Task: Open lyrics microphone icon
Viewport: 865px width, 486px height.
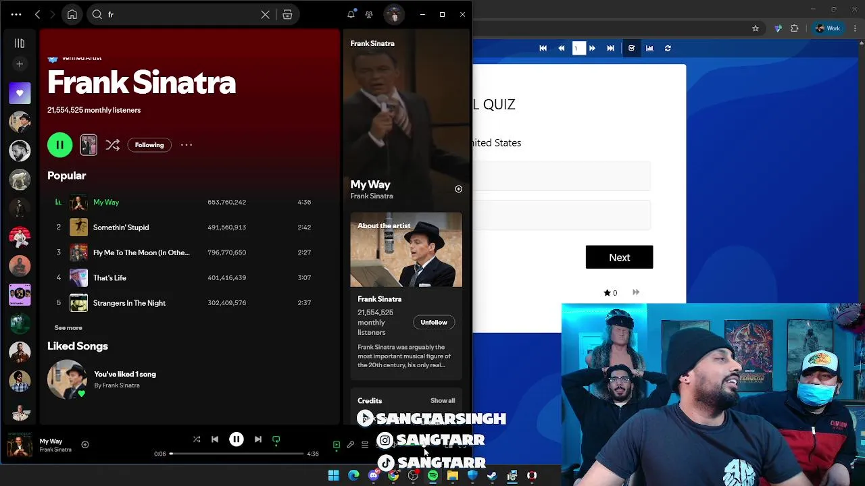Action: click(x=351, y=445)
